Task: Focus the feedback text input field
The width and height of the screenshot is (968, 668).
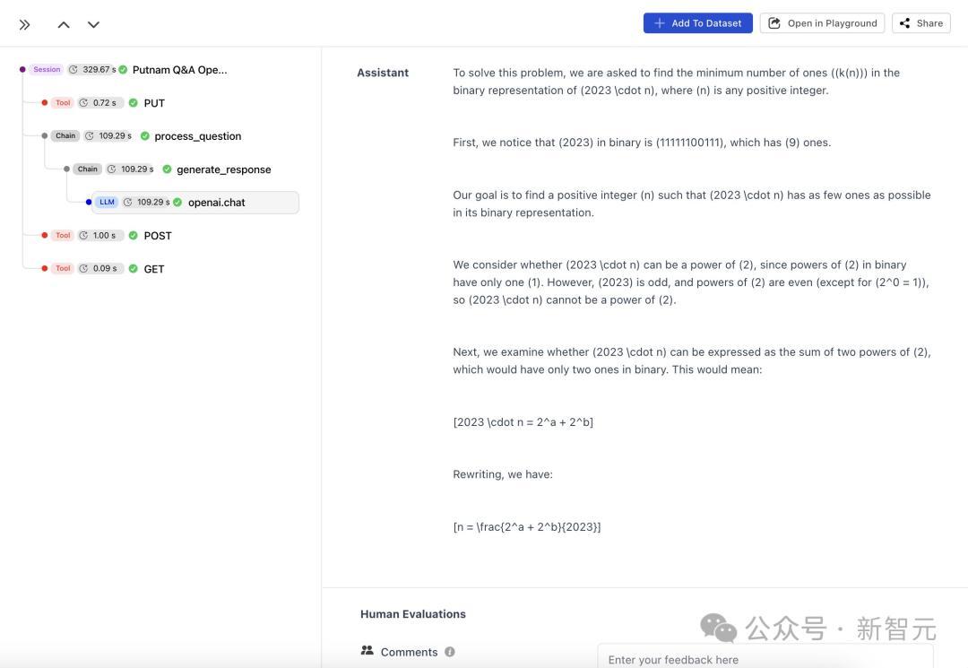Action: click(x=765, y=659)
